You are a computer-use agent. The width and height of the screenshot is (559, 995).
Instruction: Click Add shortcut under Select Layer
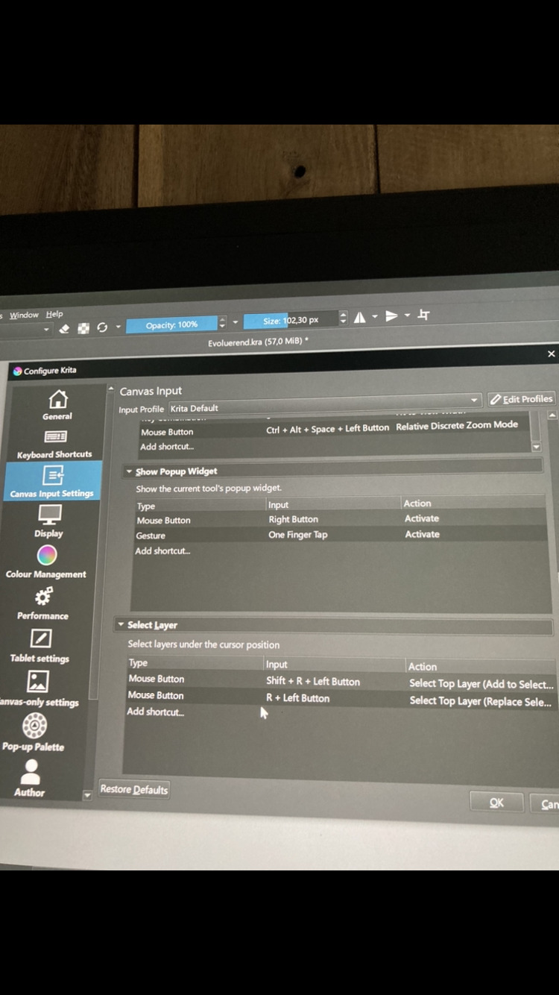155,712
